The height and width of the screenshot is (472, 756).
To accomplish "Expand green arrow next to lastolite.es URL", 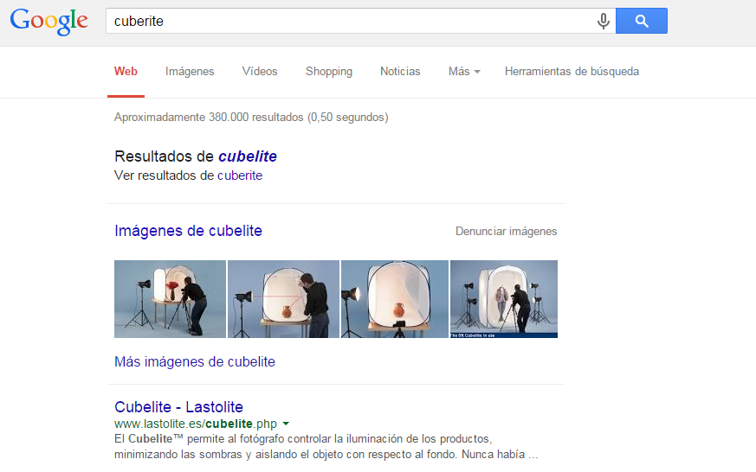I will tap(286, 424).
